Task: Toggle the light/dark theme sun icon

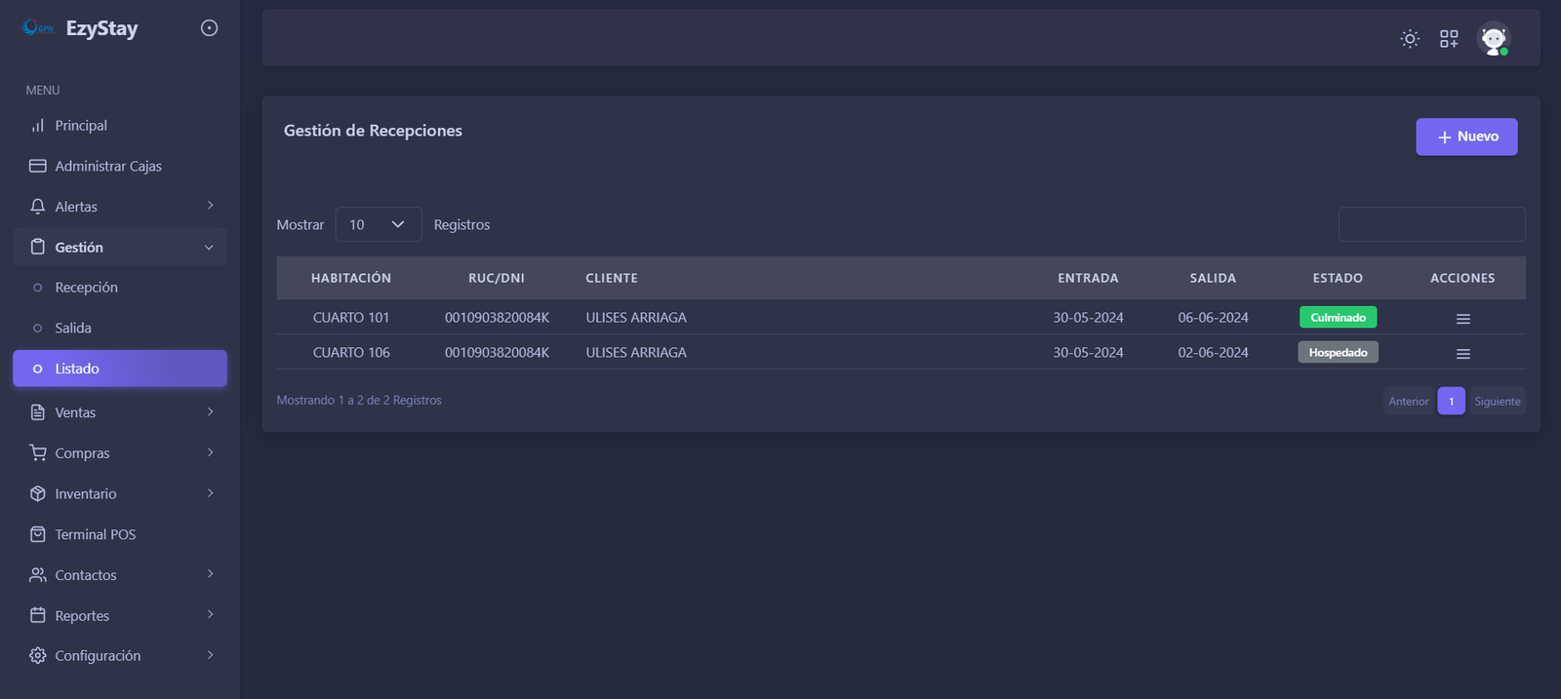Action: [x=1410, y=39]
